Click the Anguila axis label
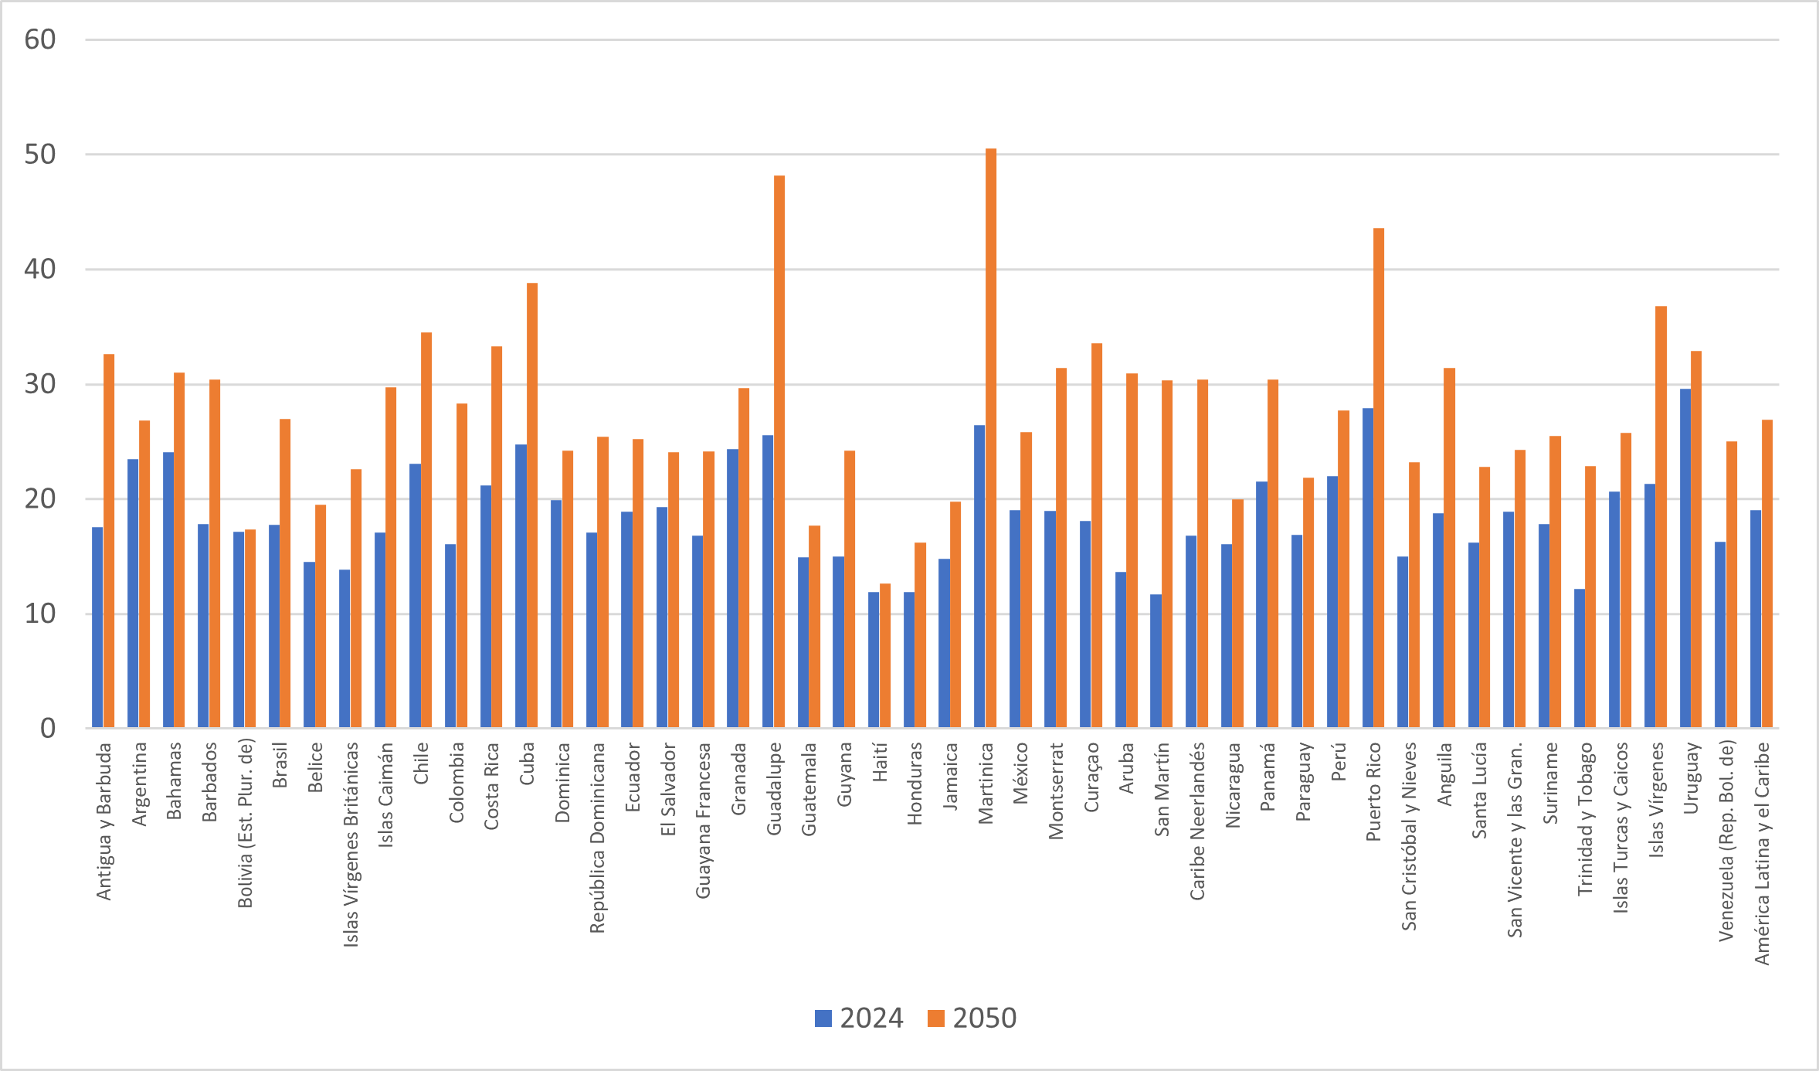 pyautogui.click(x=1444, y=774)
